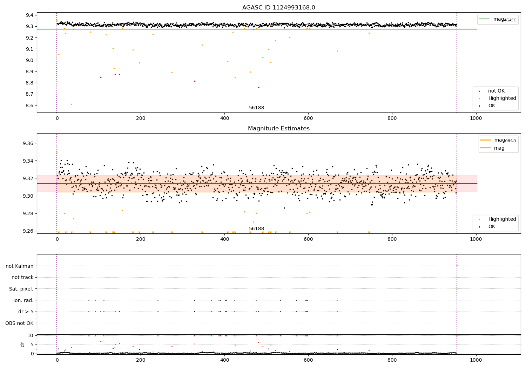526x368 pixels.
Task: Click the 9.36 y-axis tick label
Action: [28, 144]
